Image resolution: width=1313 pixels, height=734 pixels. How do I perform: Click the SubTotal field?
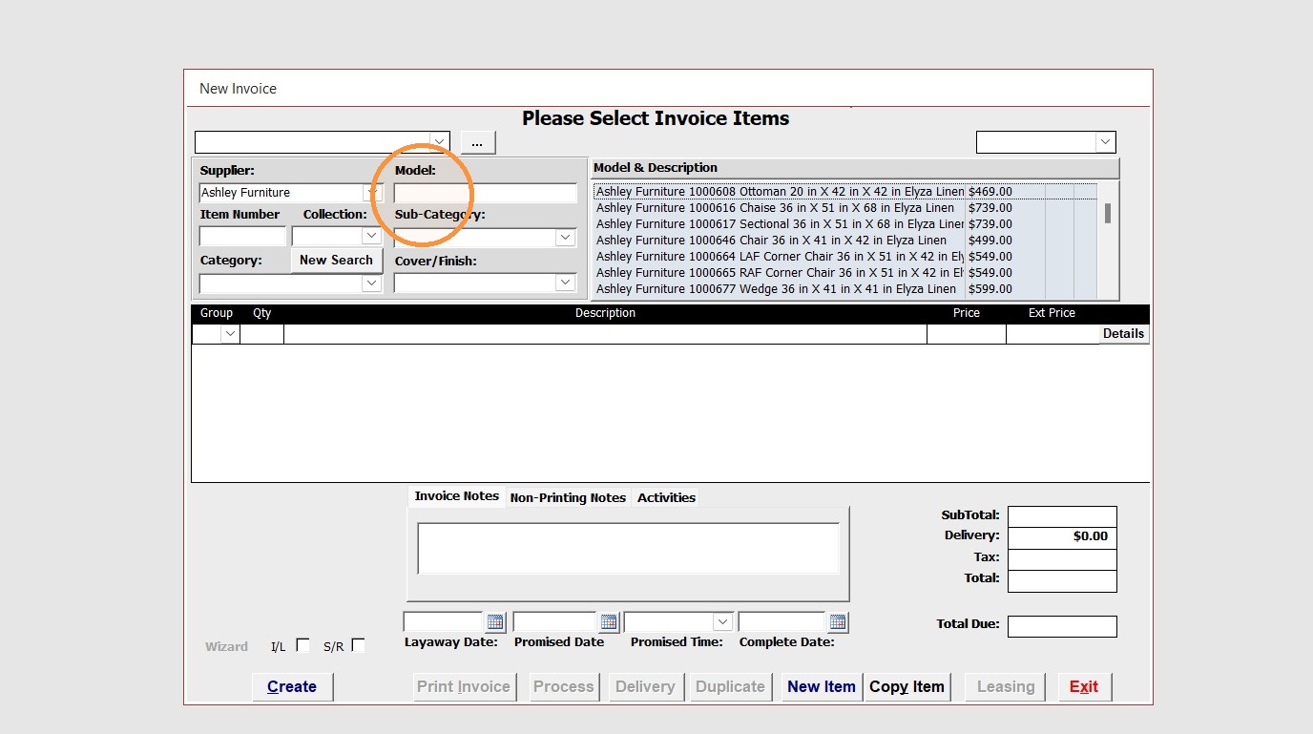click(1062, 515)
